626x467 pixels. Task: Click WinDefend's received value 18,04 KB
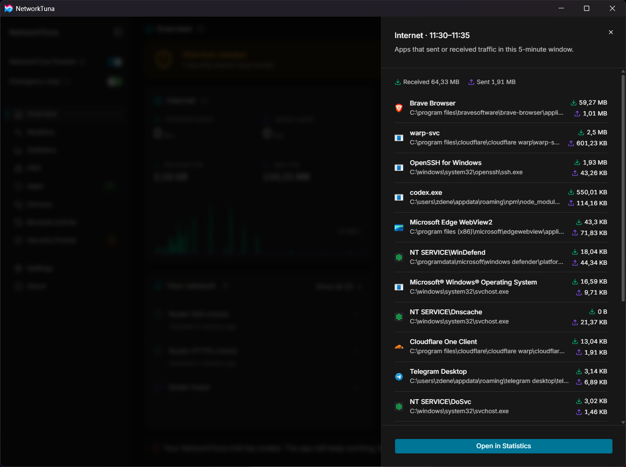[x=594, y=252]
